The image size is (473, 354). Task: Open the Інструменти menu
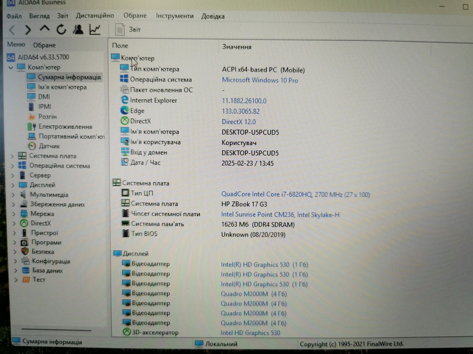175,16
